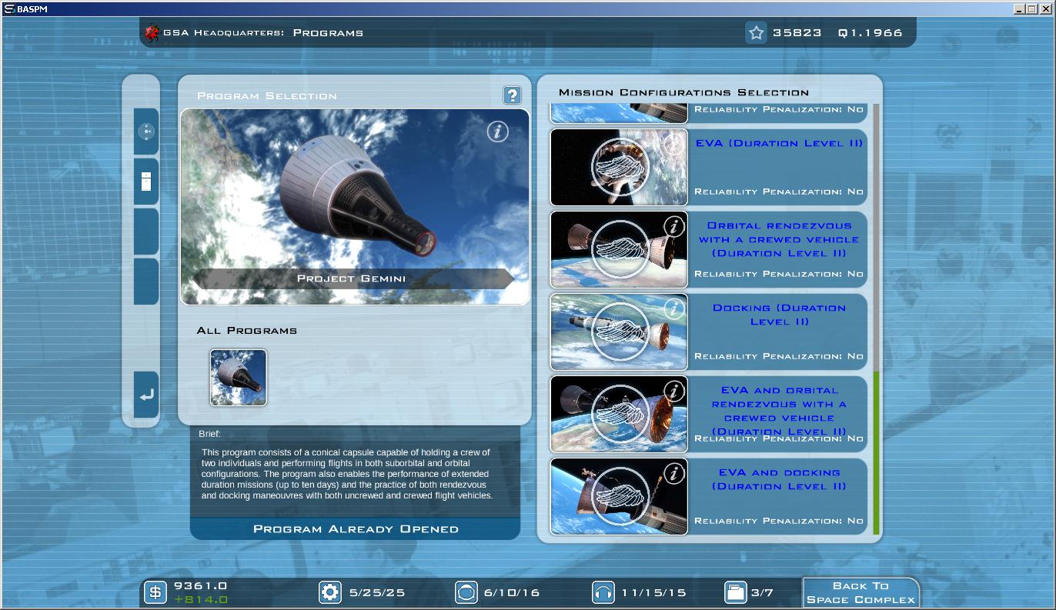Click the funds value 9361.0
Viewport: 1056px width, 610px height.
pyautogui.click(x=200, y=585)
